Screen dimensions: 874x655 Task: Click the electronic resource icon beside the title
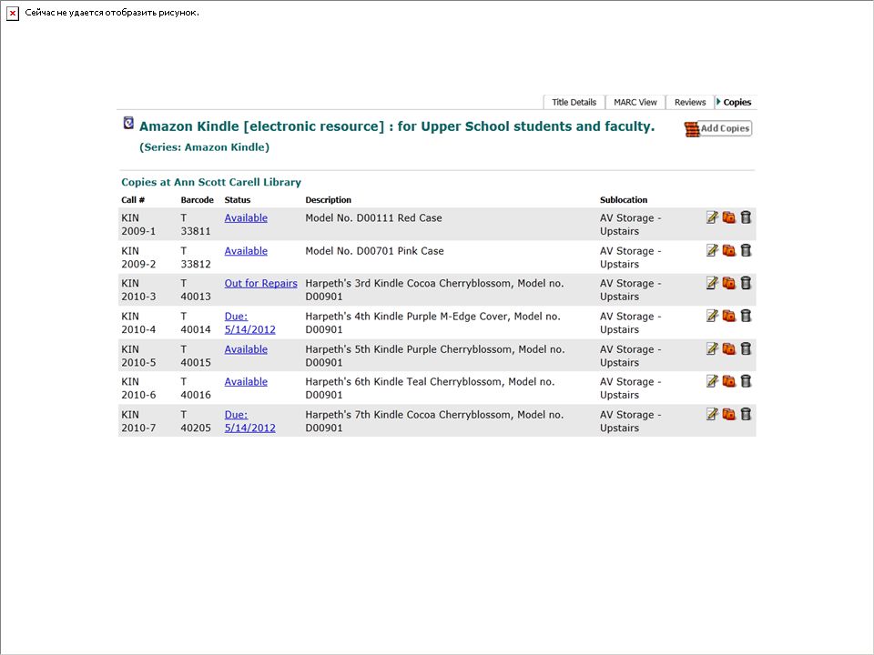click(x=128, y=123)
